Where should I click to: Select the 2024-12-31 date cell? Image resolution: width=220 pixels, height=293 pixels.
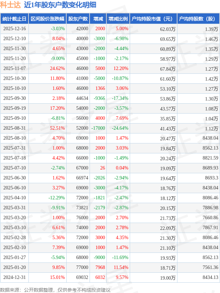tap(14, 278)
